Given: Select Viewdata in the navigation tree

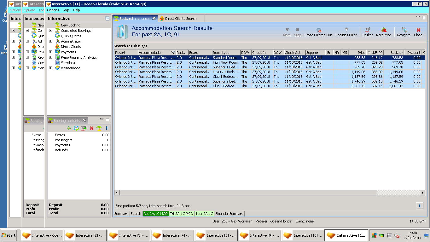Looking at the screenshot, I should point(68,63).
